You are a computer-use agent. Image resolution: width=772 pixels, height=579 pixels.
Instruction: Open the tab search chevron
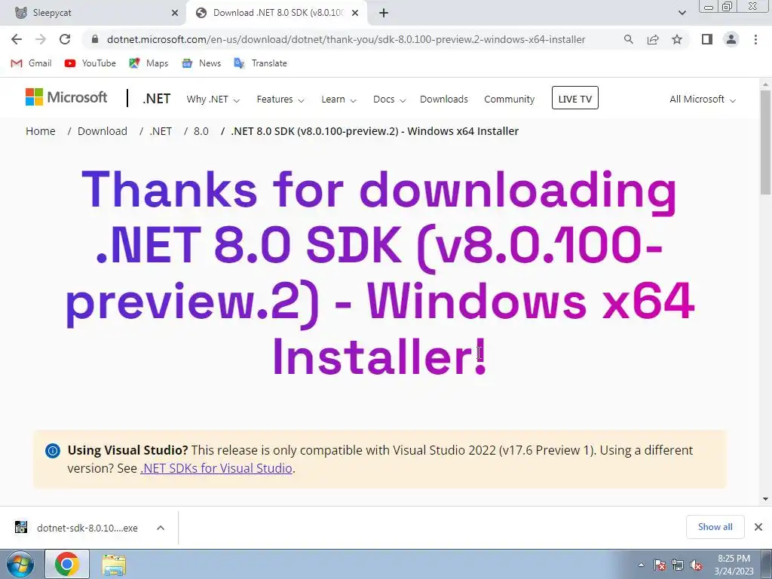[x=682, y=13]
